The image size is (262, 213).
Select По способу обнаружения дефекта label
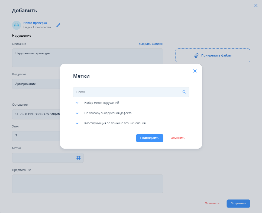(x=108, y=113)
